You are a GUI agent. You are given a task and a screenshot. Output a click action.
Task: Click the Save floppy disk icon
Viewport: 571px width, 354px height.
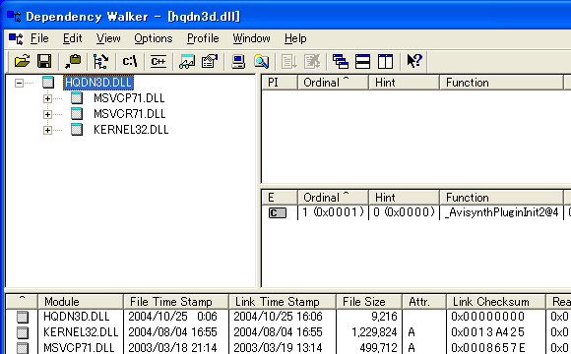pyautogui.click(x=44, y=61)
